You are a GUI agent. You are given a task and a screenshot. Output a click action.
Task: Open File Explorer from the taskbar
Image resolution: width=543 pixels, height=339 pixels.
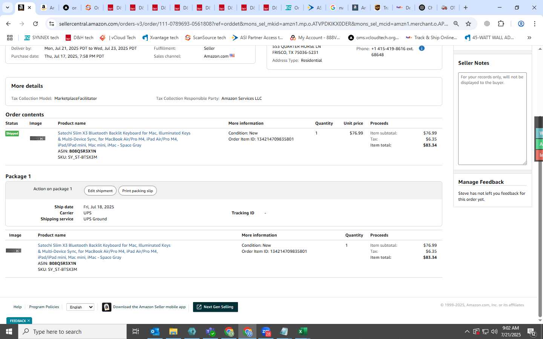click(173, 331)
